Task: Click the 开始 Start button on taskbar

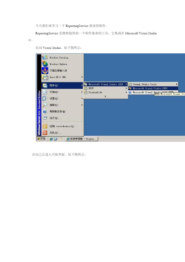Action: [x=41, y=139]
